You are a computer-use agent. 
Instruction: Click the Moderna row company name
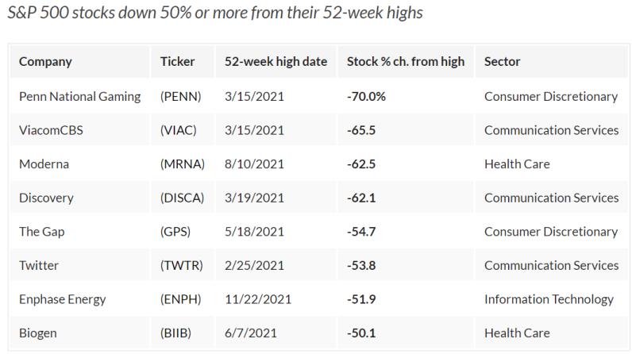[44, 164]
